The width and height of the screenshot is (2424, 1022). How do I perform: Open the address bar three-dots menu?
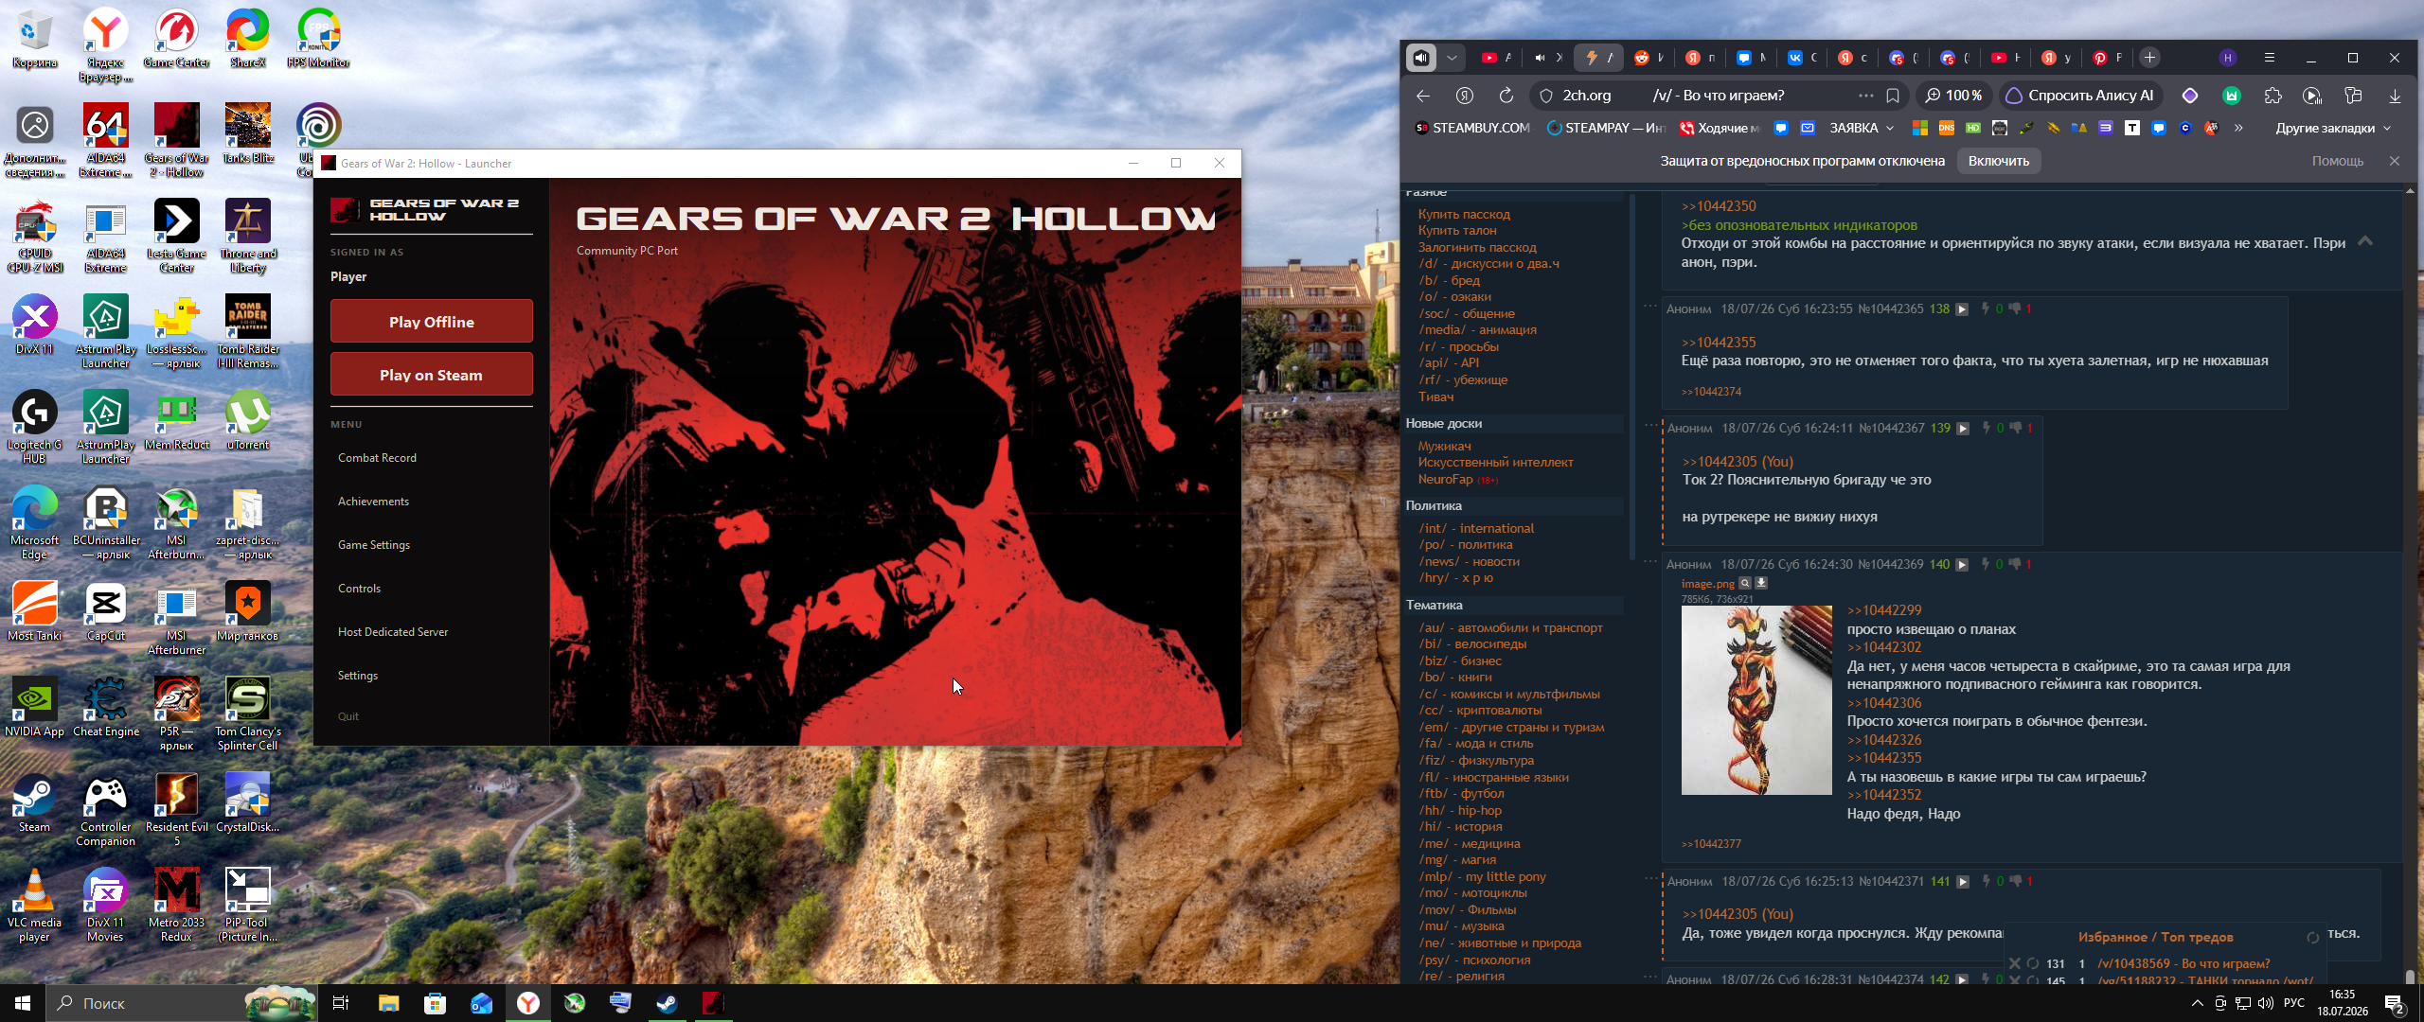coord(1865,96)
